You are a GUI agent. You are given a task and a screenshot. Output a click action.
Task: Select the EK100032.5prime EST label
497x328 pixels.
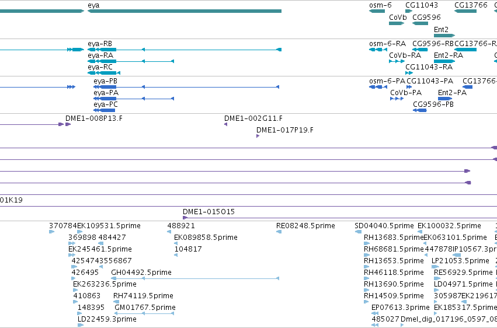pyautogui.click(x=449, y=226)
